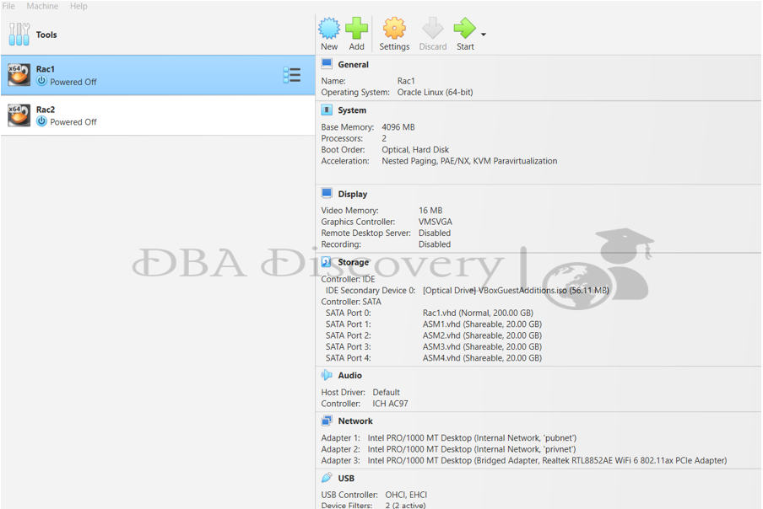Click the New virtual machine icon
Screen dimensions: 763x509
click(x=329, y=28)
